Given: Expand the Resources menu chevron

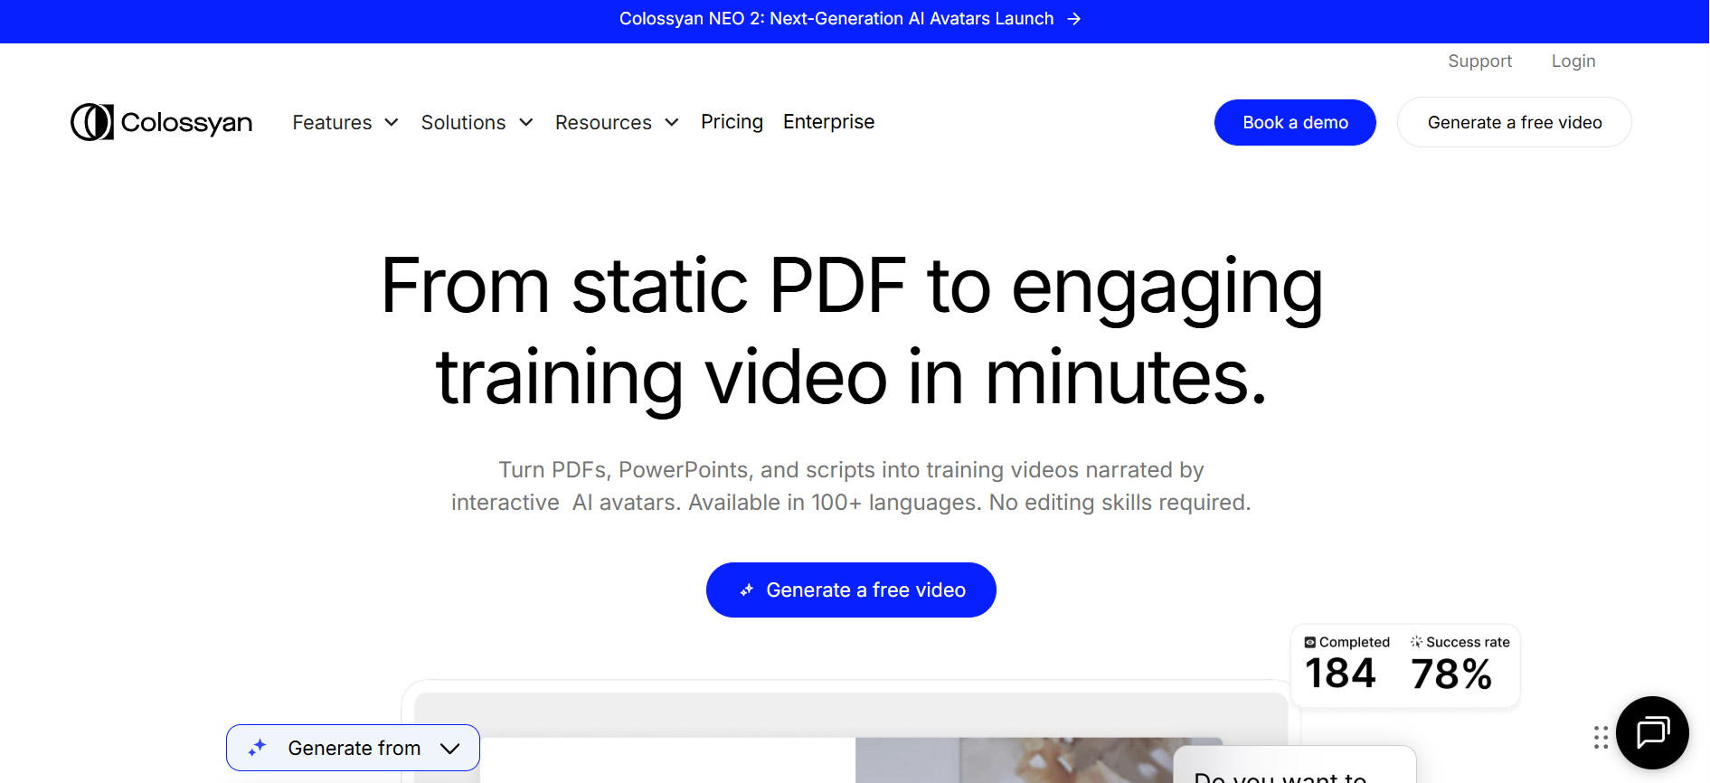Looking at the screenshot, I should 672,123.
